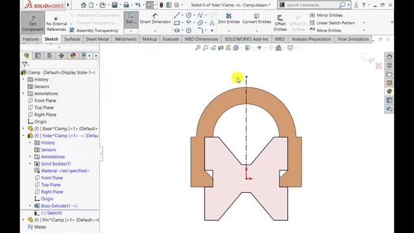This screenshot has width=414, height=233.
Task: Open the Linear Sketch Pattern dropdown arrow
Action: tap(364, 23)
